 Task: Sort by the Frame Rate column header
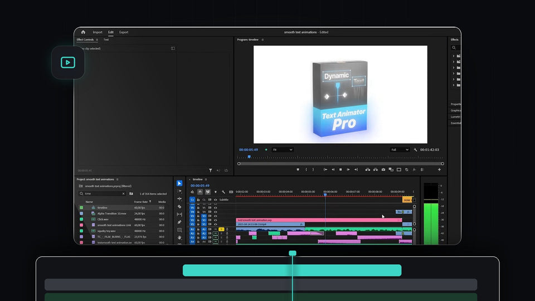point(141,202)
